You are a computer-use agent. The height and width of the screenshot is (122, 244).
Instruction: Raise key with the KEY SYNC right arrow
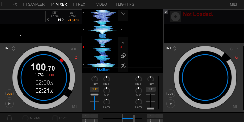point(63,20)
